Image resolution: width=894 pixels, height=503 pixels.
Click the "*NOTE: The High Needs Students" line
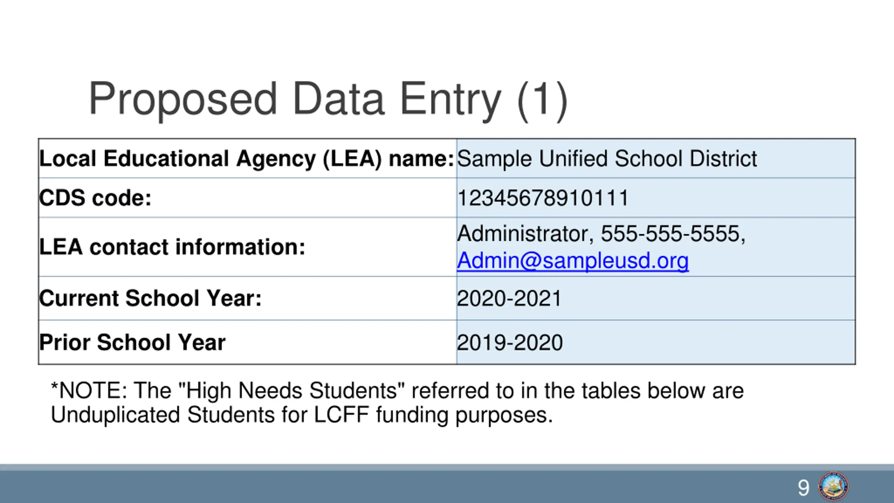pyautogui.click(x=397, y=390)
